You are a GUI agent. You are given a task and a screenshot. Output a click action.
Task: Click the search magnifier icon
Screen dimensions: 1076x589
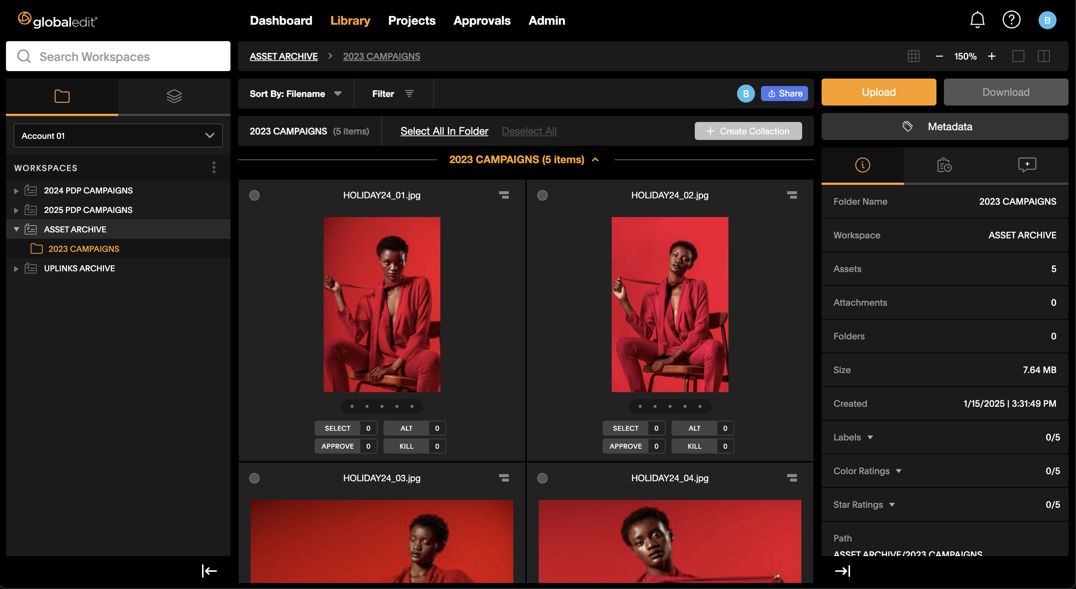pos(24,56)
